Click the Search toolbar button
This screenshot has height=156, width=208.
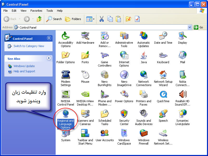click(x=54, y=19)
